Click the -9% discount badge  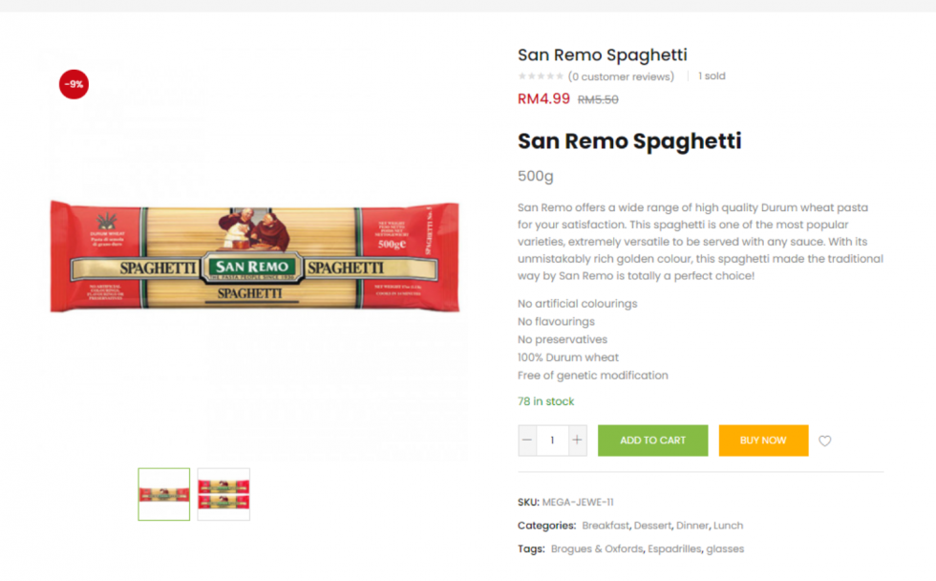pos(74,84)
